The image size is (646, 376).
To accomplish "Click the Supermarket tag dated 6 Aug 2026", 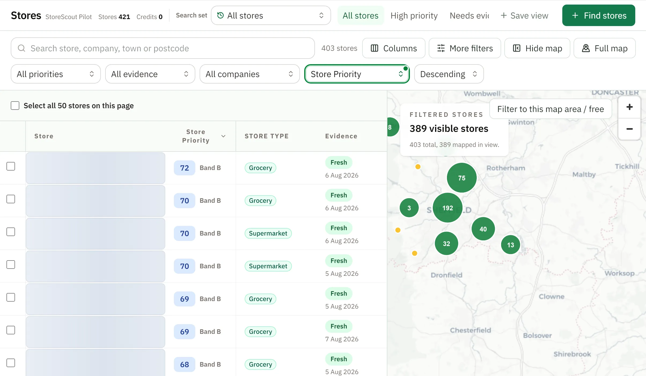I will point(268,233).
